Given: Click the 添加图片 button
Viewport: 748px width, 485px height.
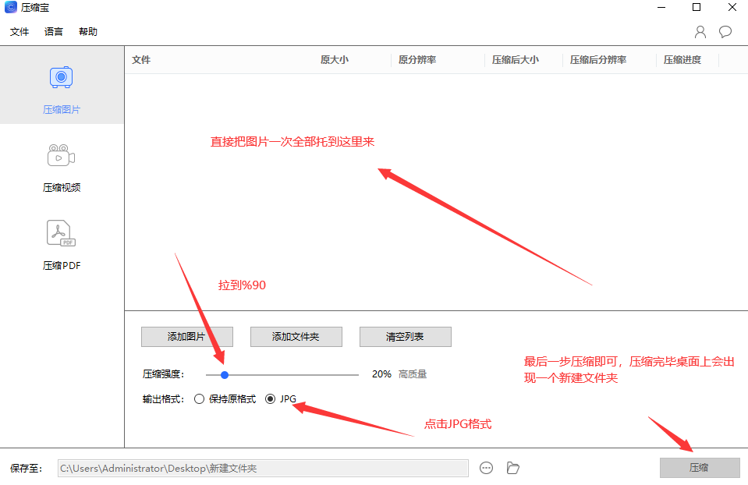Looking at the screenshot, I should 186,337.
